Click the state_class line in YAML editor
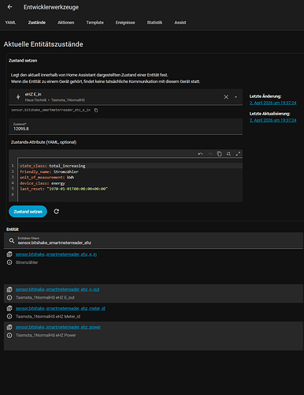This screenshot has width=304, height=395. (53, 166)
